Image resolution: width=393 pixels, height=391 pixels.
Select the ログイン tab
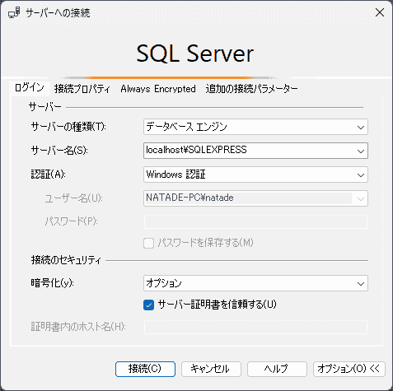coord(30,88)
